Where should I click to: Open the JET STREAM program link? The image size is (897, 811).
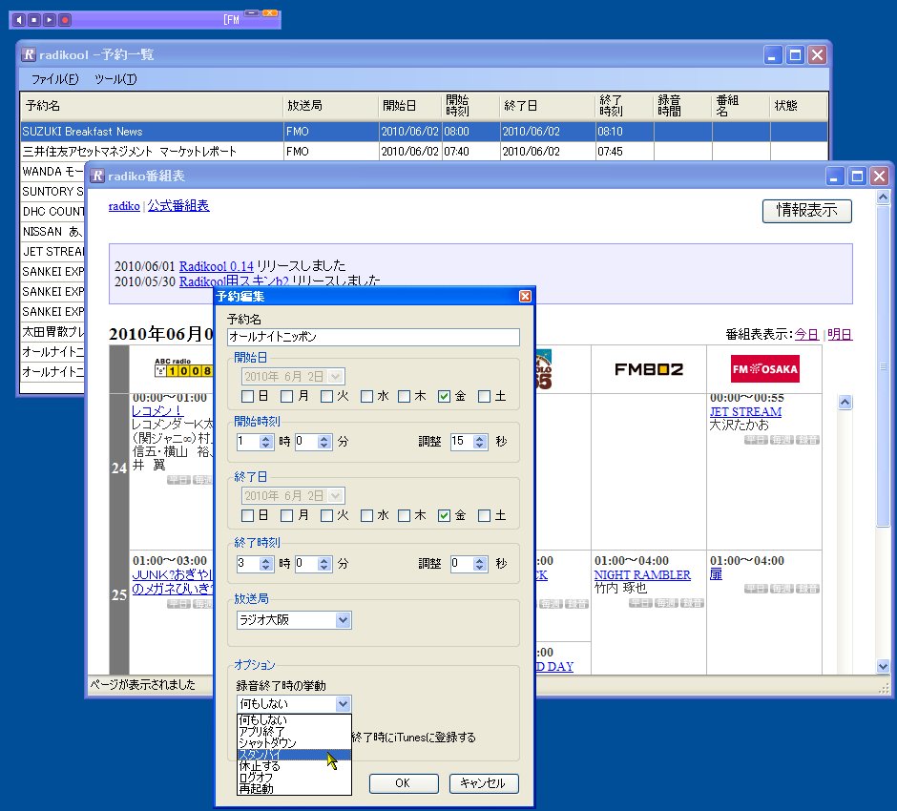point(745,412)
